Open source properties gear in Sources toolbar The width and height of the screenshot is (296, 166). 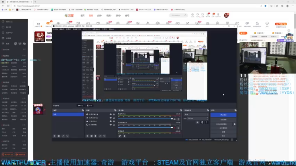95,136
